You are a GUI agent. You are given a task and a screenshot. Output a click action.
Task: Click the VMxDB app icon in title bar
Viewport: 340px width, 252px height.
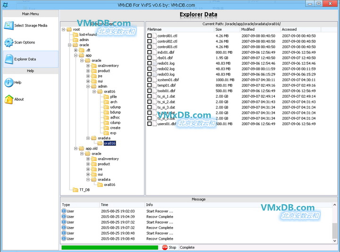[x=5, y=5]
